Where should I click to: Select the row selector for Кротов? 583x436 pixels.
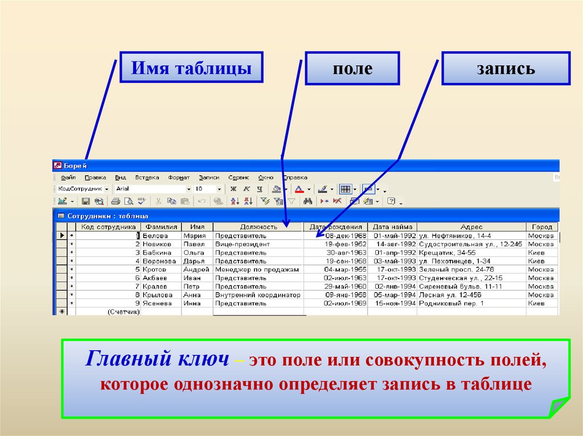pyautogui.click(x=61, y=269)
